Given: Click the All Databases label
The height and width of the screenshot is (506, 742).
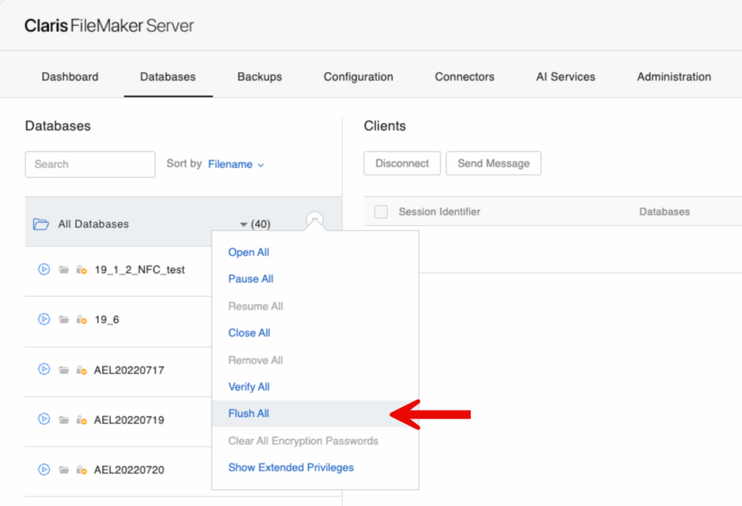Looking at the screenshot, I should coord(93,224).
